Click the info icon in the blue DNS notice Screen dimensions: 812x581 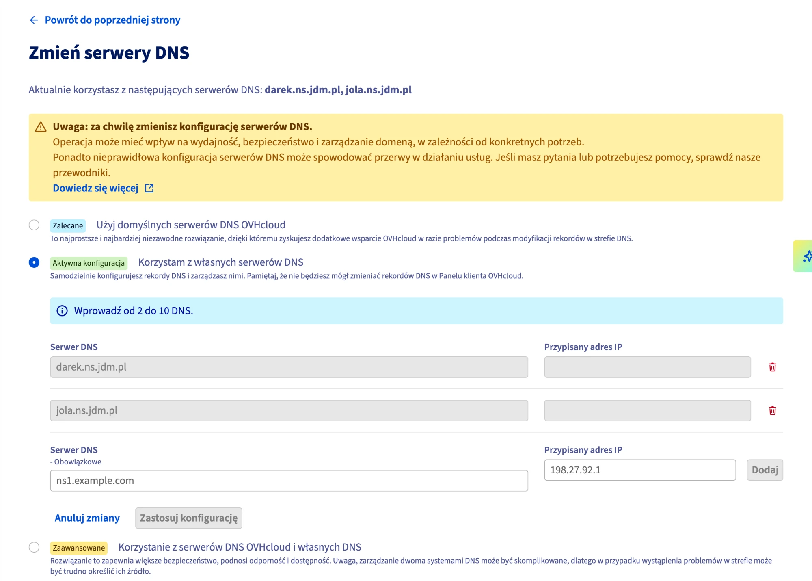point(62,311)
